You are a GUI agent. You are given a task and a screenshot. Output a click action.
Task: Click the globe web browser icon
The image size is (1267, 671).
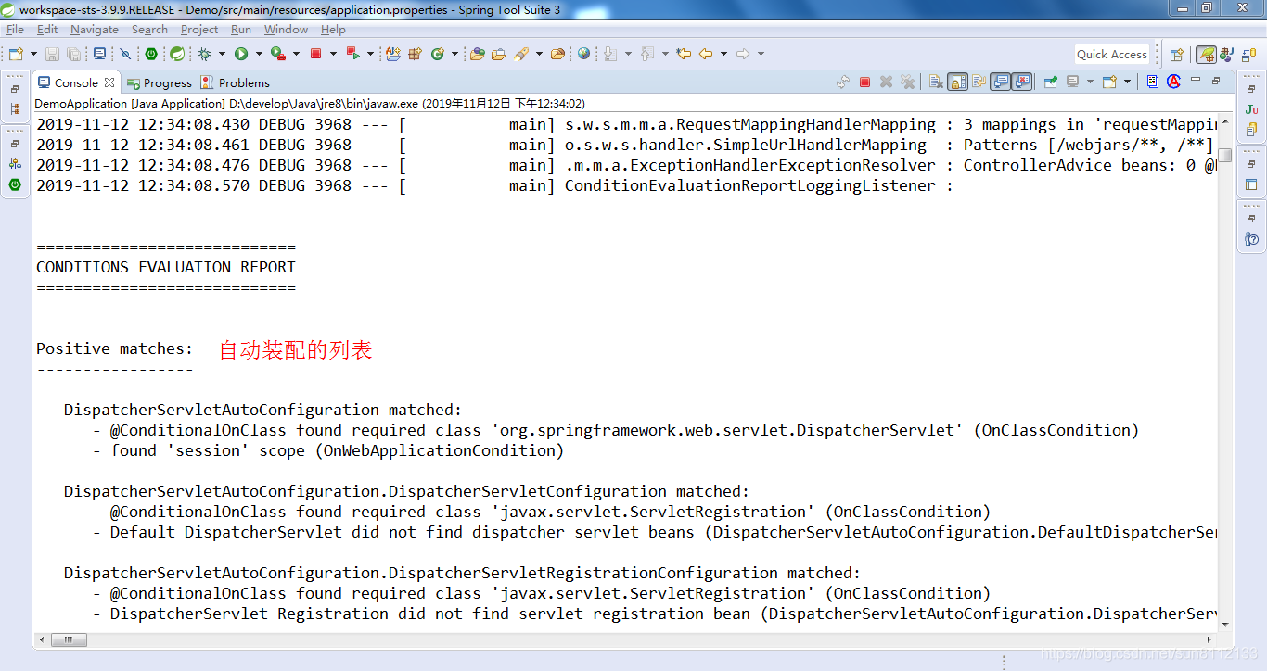[583, 54]
